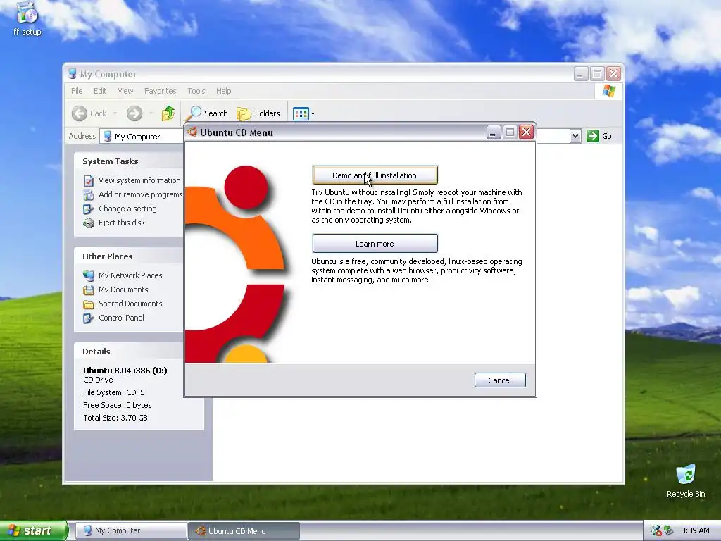Click the Forward arrow in My Computer
This screenshot has width=721, height=541.
pyautogui.click(x=134, y=113)
